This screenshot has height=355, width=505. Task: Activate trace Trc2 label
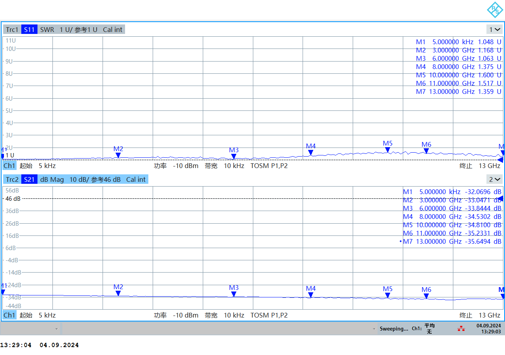(12, 179)
